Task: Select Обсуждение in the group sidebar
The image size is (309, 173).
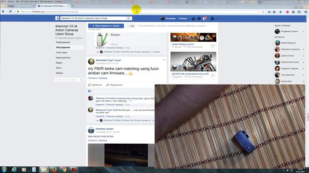Action: 63,47
